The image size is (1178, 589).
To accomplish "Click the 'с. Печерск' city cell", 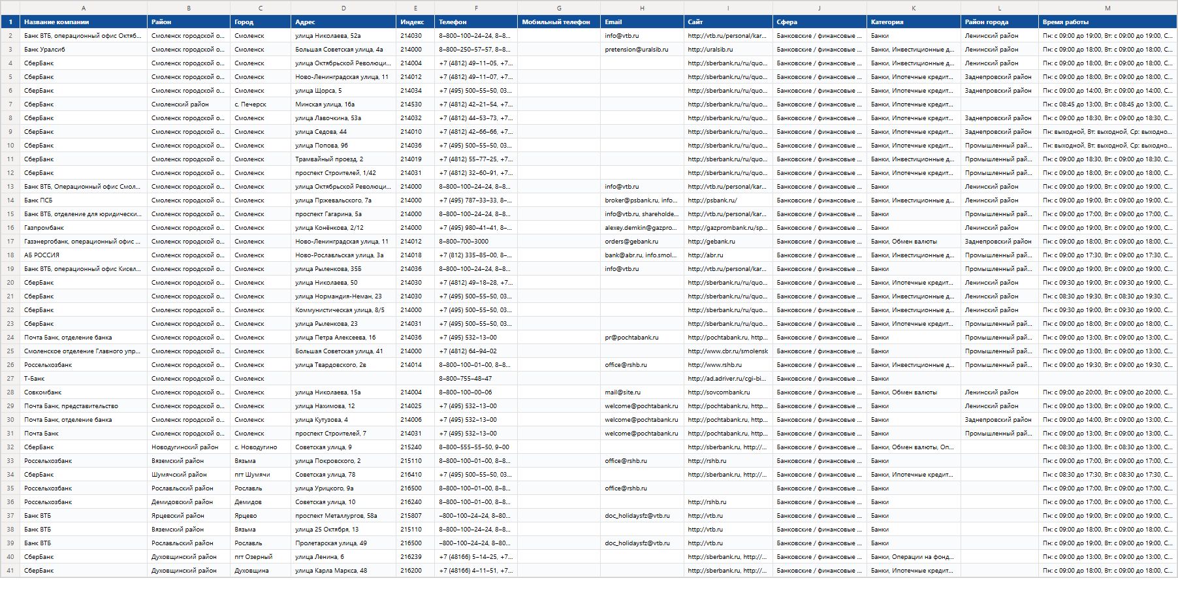I will tap(261, 104).
